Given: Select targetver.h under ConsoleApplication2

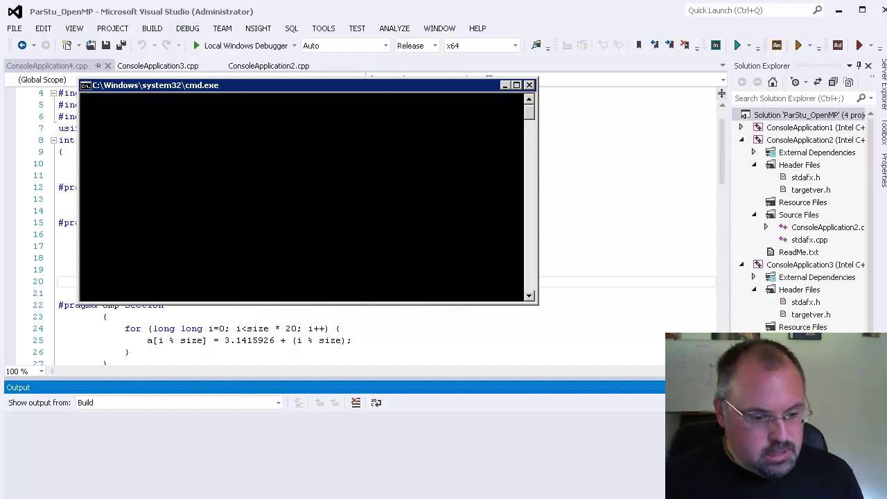Looking at the screenshot, I should pyautogui.click(x=811, y=190).
